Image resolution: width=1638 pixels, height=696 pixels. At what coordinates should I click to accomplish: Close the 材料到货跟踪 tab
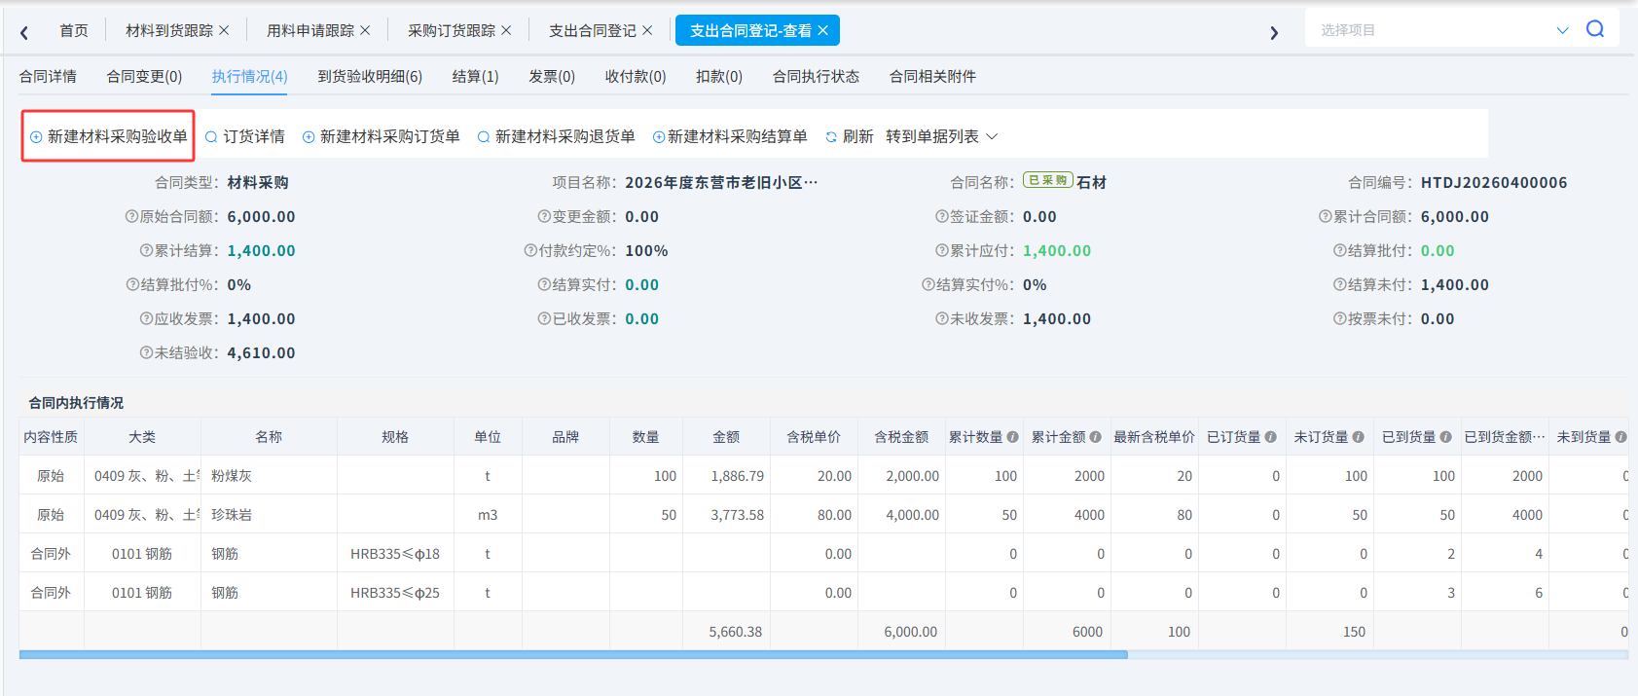click(224, 30)
